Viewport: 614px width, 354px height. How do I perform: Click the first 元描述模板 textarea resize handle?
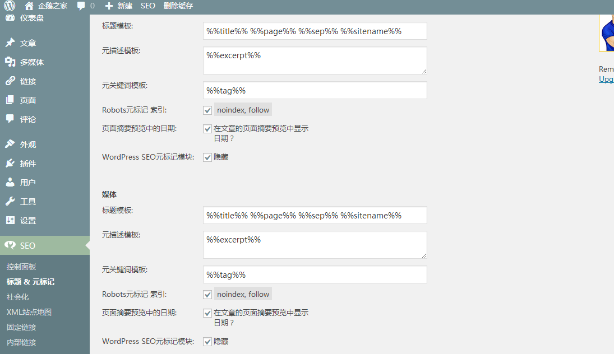pos(424,71)
